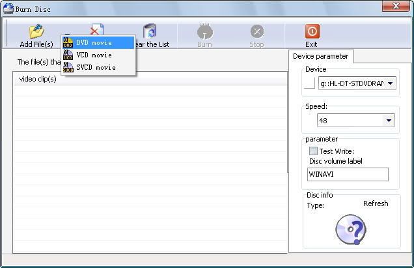Click the small square box beside Device dropdown
Screen dimensions: 414x268
[309, 83]
